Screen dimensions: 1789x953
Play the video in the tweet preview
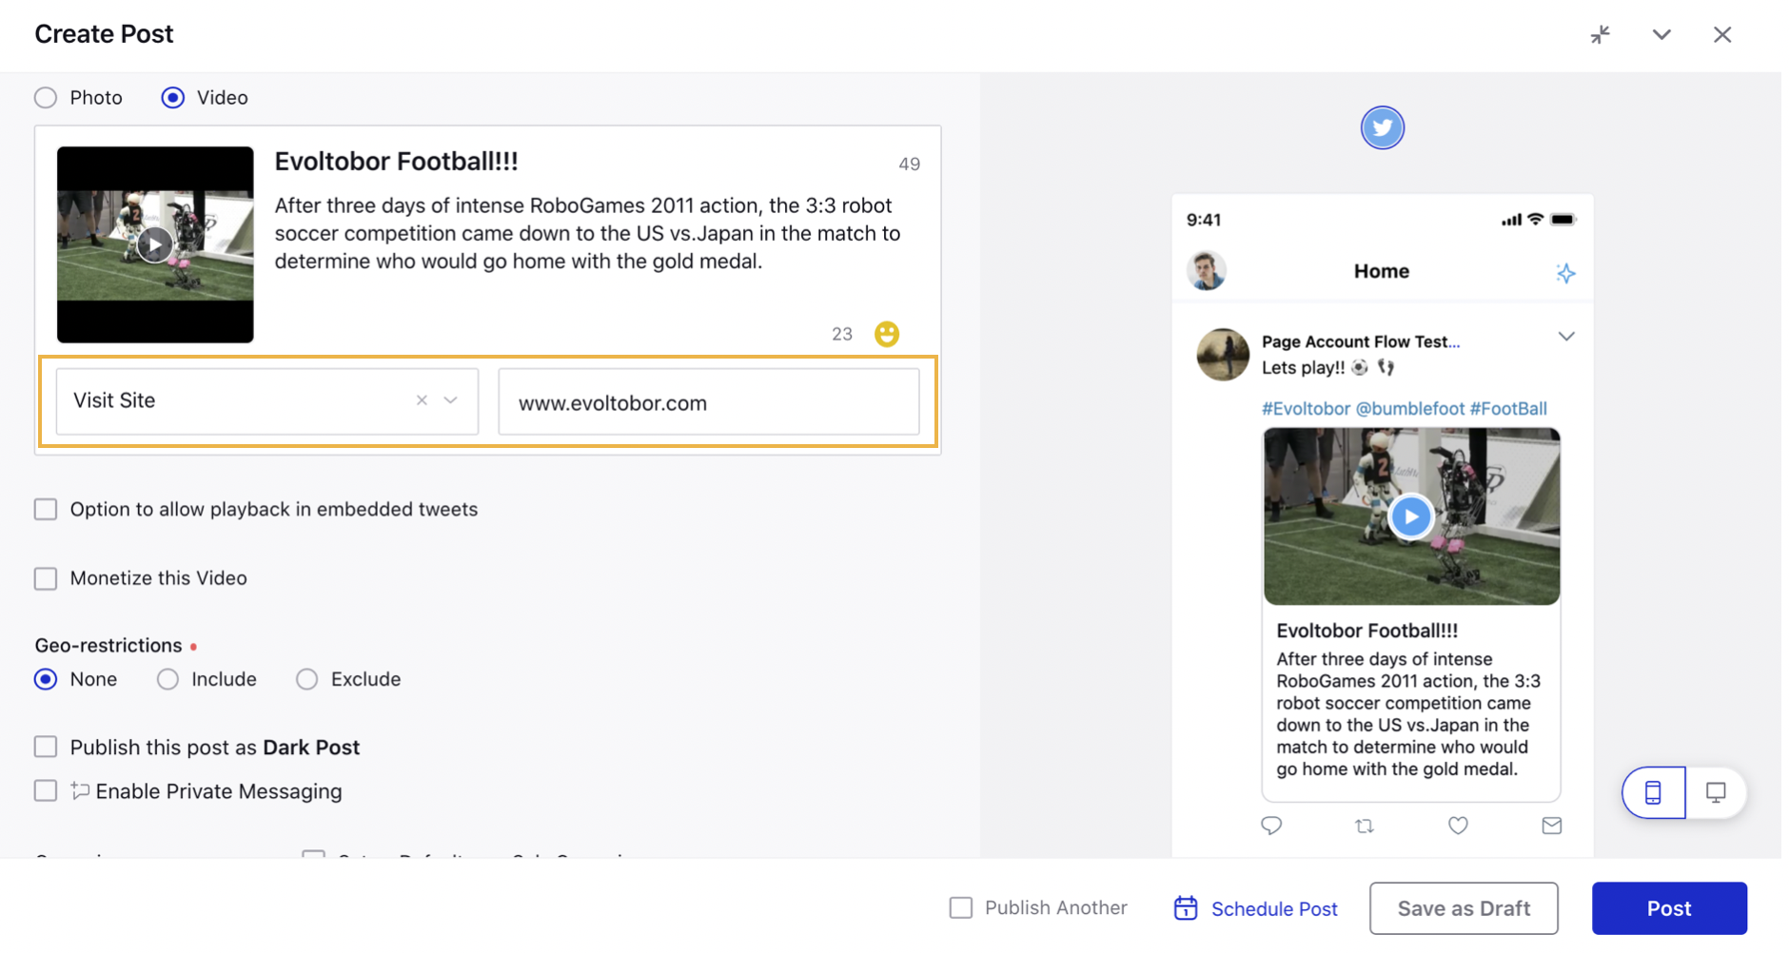1410,516
